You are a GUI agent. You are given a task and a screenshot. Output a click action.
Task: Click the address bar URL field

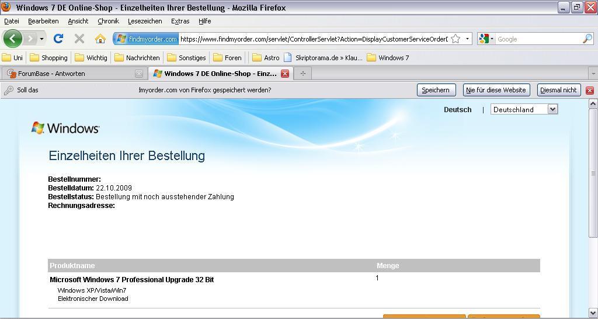[314, 39]
